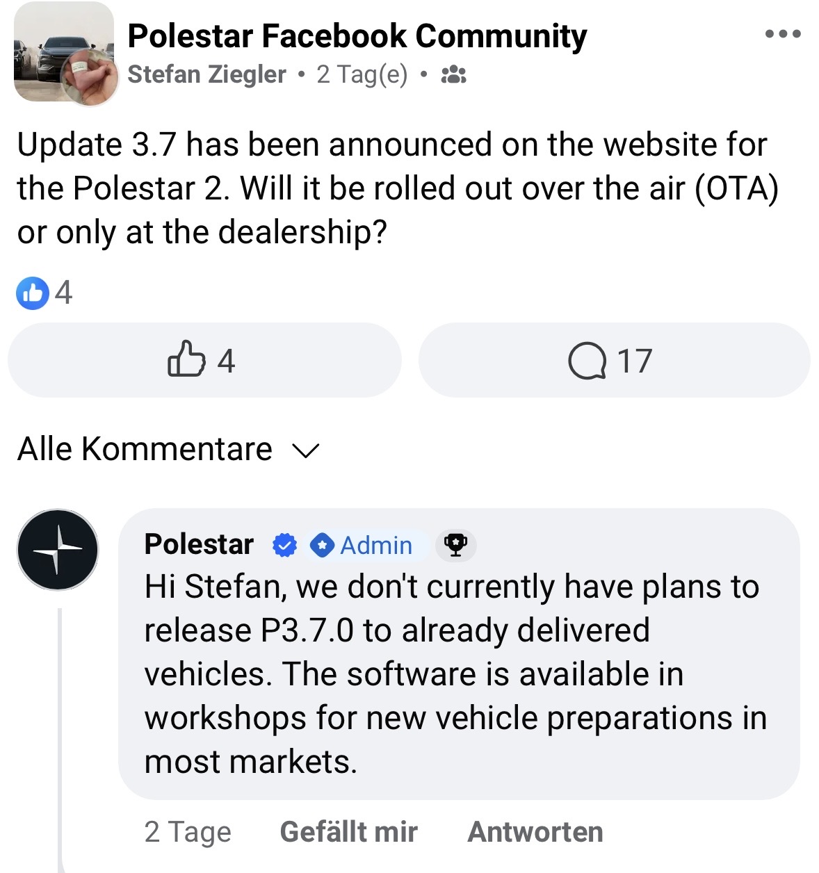
Task: Click the "2 Tage" comment timestamp
Action: pyautogui.click(x=188, y=831)
